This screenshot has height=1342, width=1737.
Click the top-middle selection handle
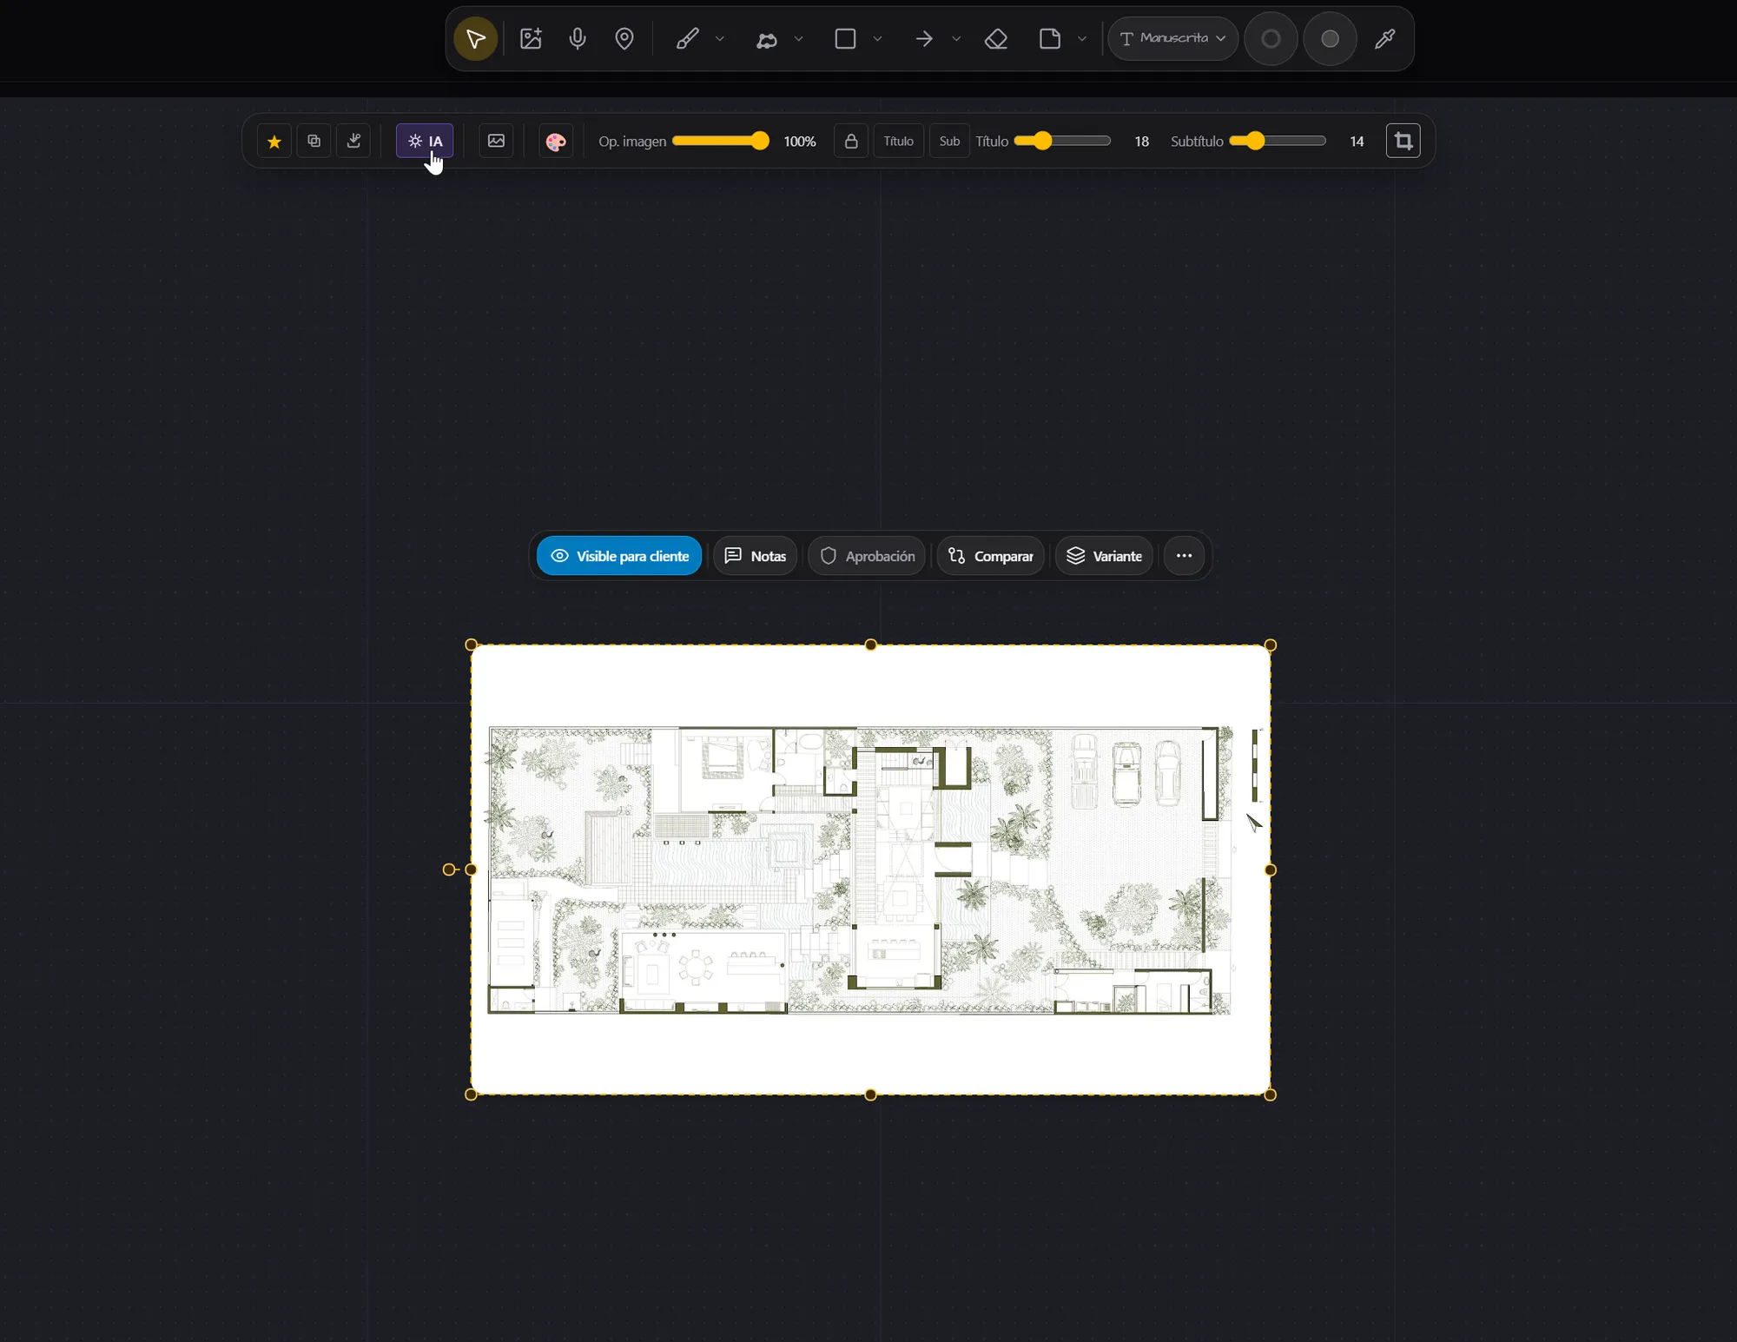[870, 645]
